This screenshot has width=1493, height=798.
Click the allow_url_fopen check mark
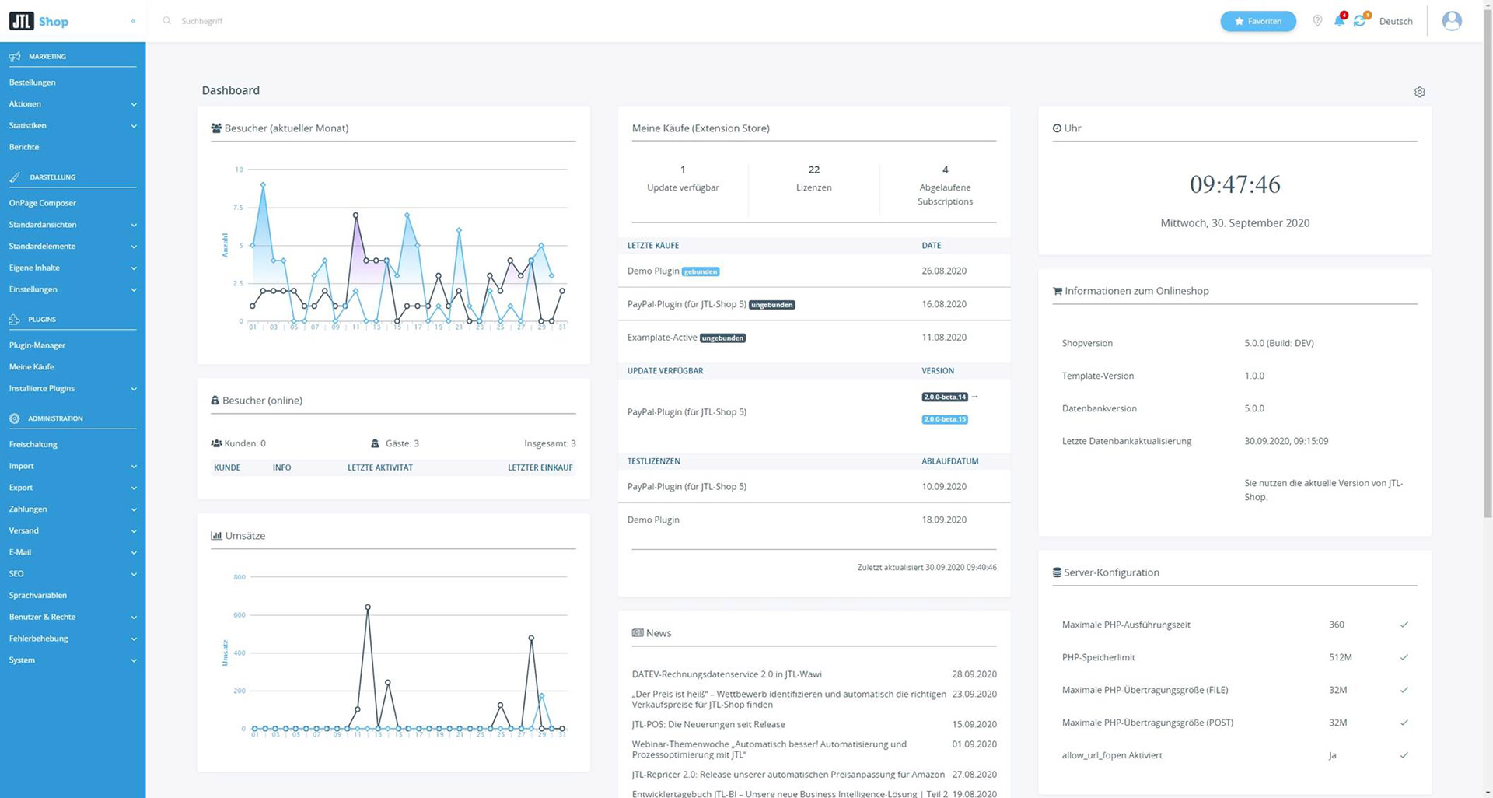(x=1404, y=754)
